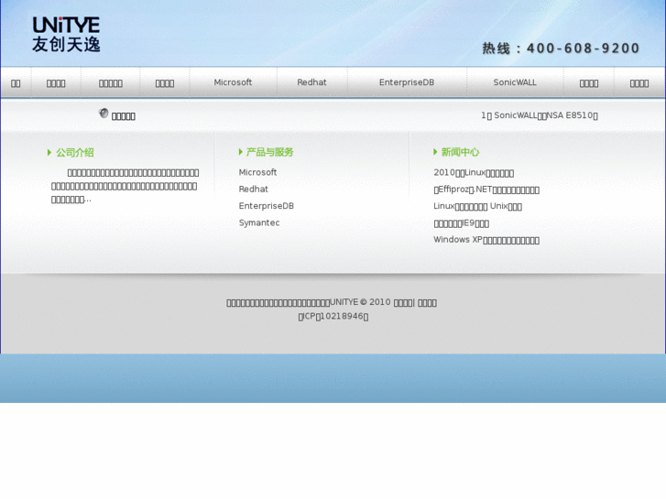Open the SonicWALL navigation tab
Image resolution: width=666 pixels, height=499 pixels.
point(515,82)
